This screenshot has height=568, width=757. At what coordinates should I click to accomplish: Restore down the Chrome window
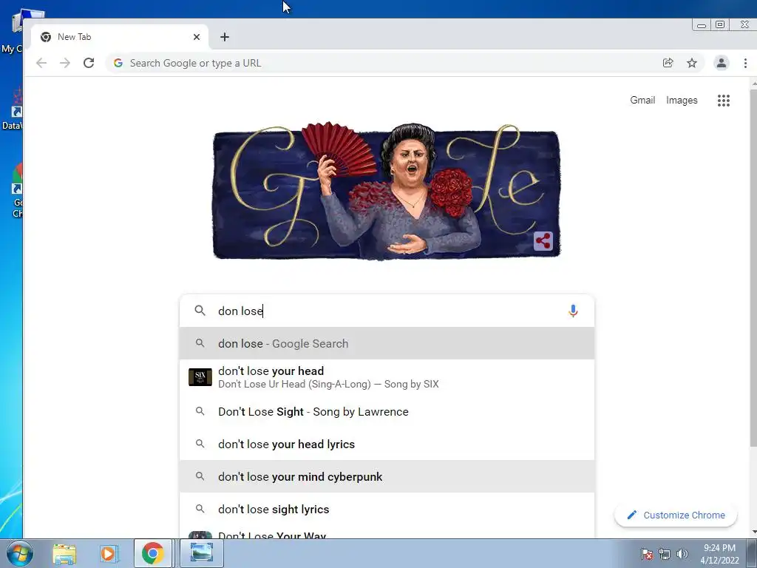(x=720, y=24)
